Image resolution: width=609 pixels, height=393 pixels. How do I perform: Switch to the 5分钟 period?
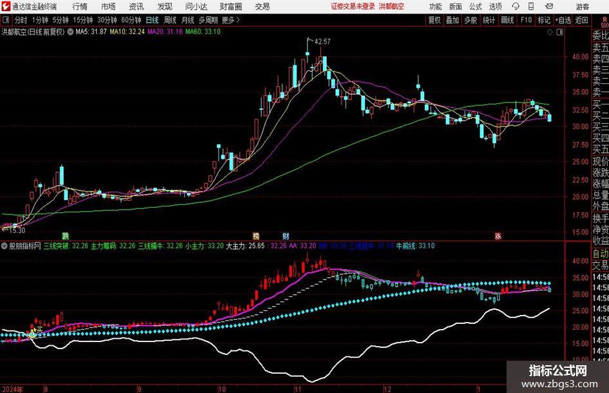point(60,20)
